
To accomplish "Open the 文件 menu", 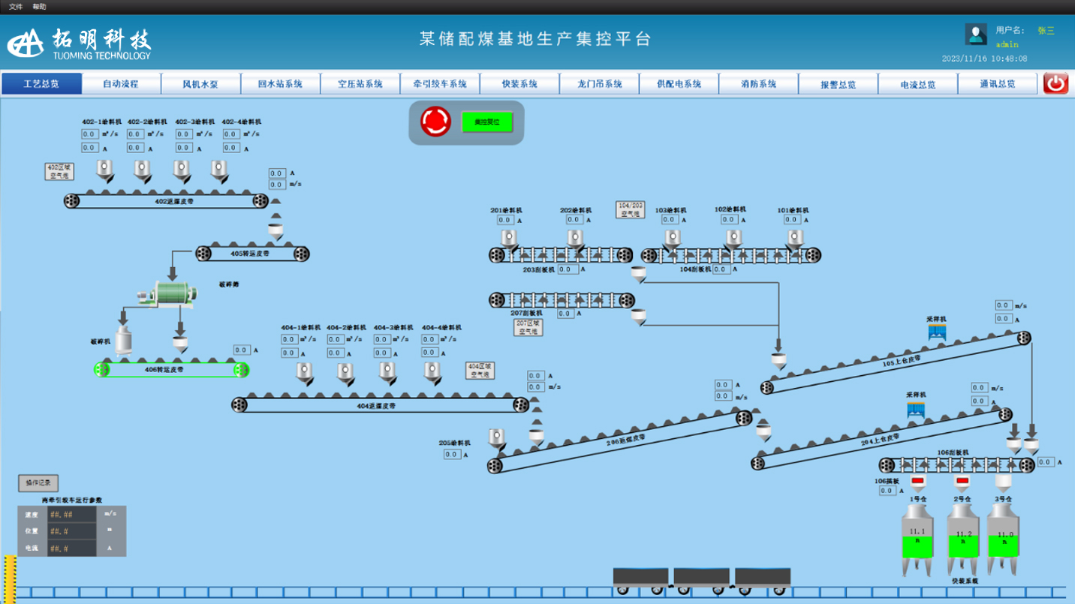I will [x=16, y=7].
